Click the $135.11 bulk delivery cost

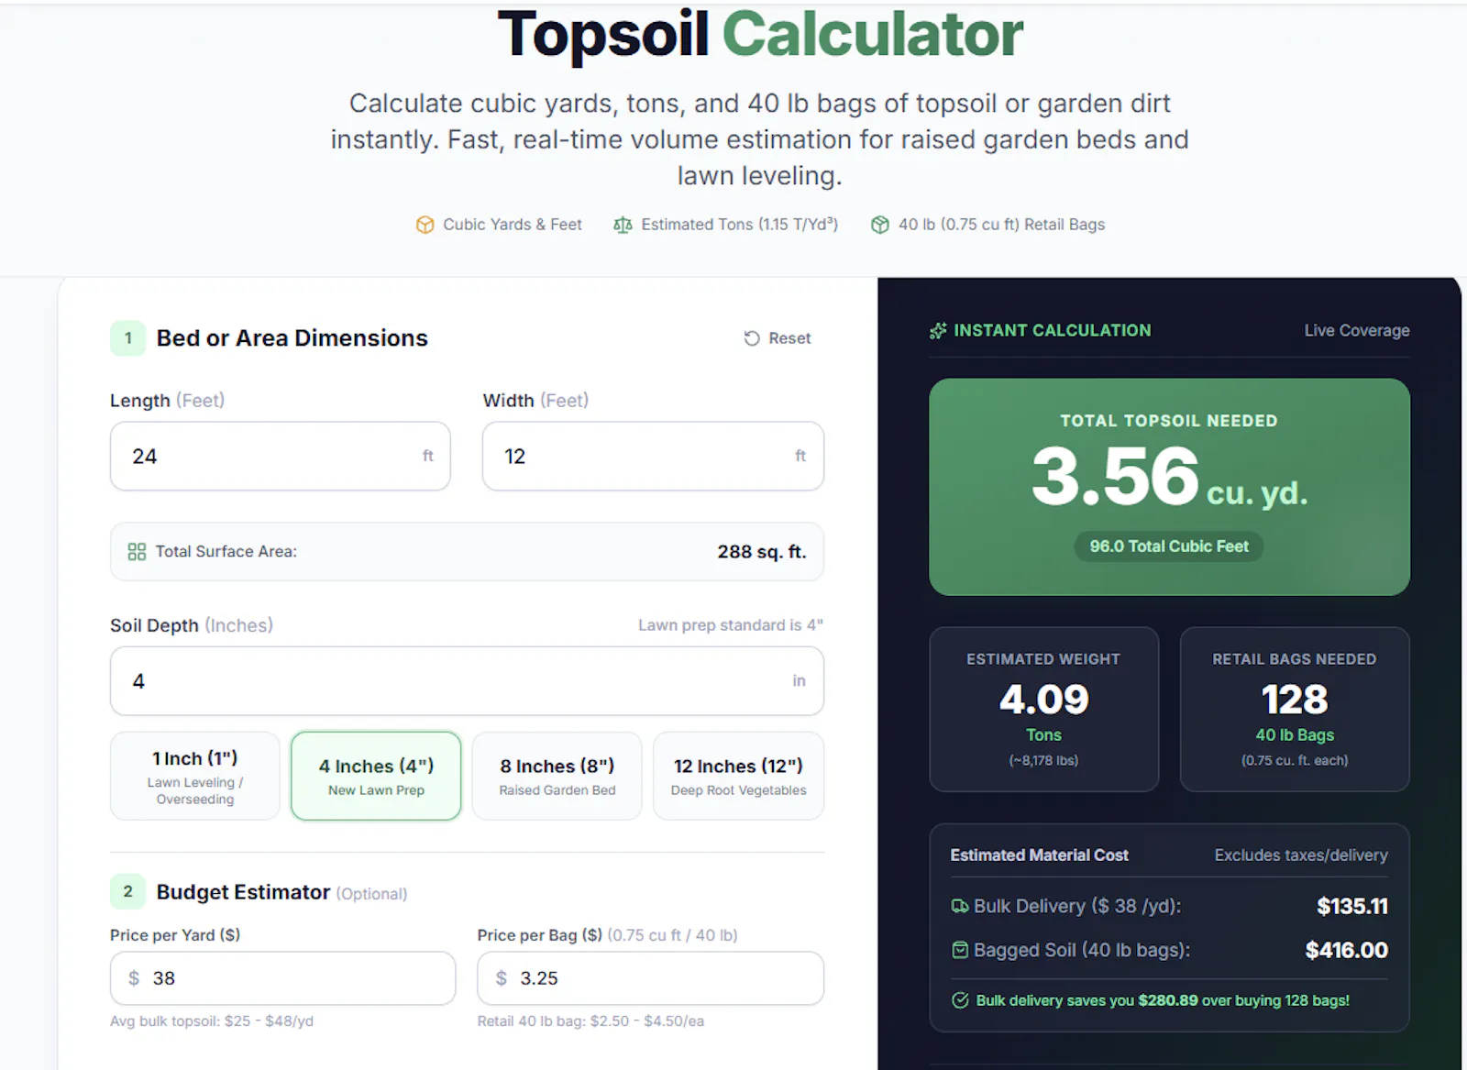pos(1352,906)
